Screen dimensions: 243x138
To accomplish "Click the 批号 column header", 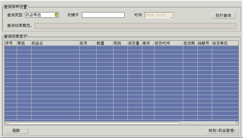I will pyautogui.click(x=88, y=43).
